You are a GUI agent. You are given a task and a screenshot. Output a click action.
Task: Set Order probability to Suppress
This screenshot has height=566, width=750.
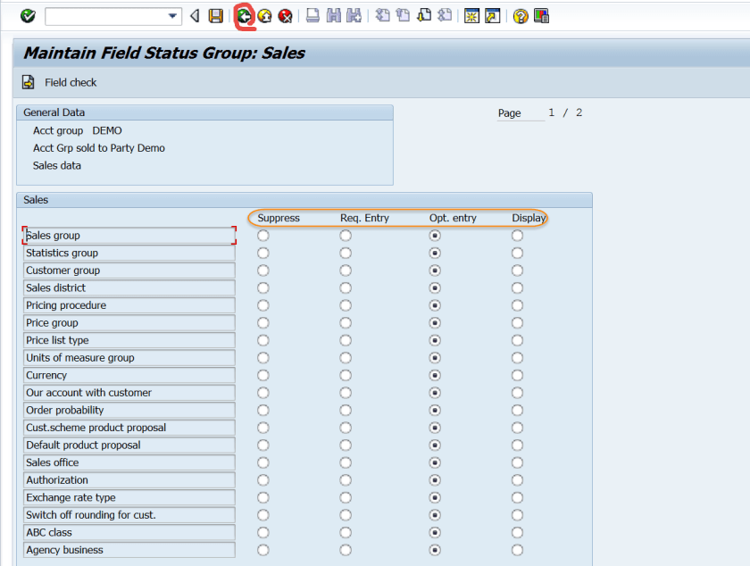[263, 410]
